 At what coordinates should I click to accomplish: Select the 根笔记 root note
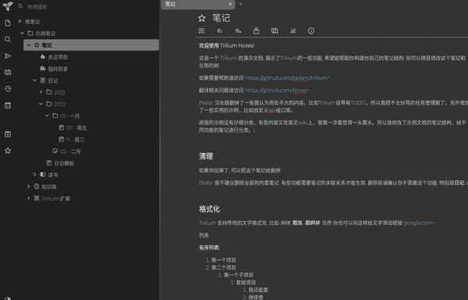32,22
